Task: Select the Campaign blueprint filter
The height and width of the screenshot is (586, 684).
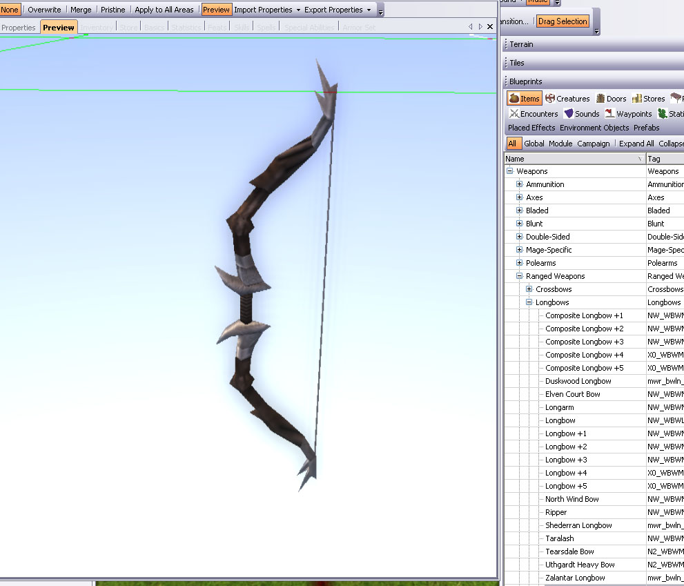Action: [594, 144]
